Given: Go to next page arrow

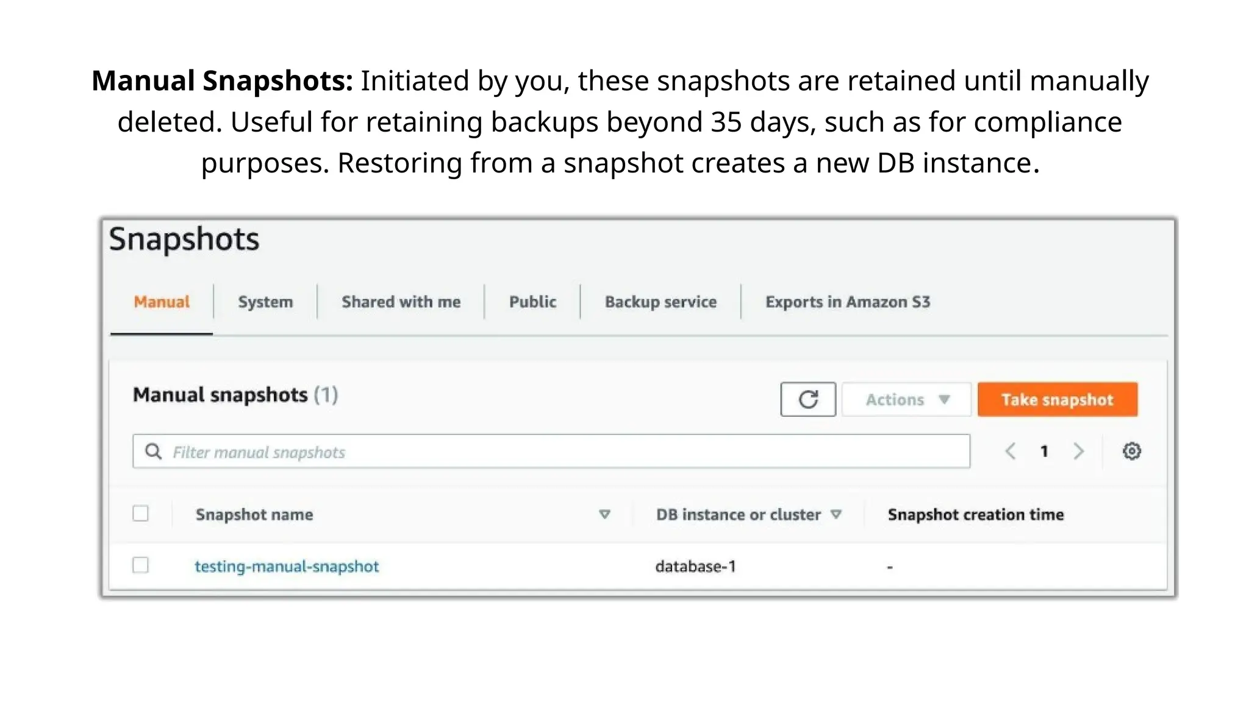Looking at the screenshot, I should 1078,452.
